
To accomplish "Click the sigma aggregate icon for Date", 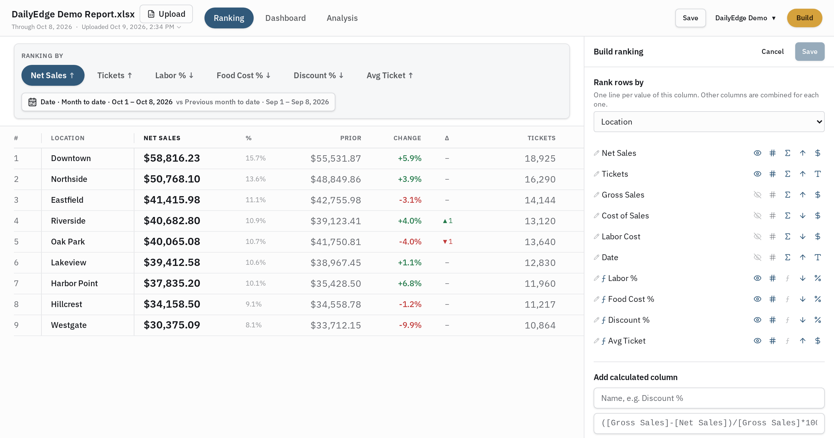I will point(788,257).
